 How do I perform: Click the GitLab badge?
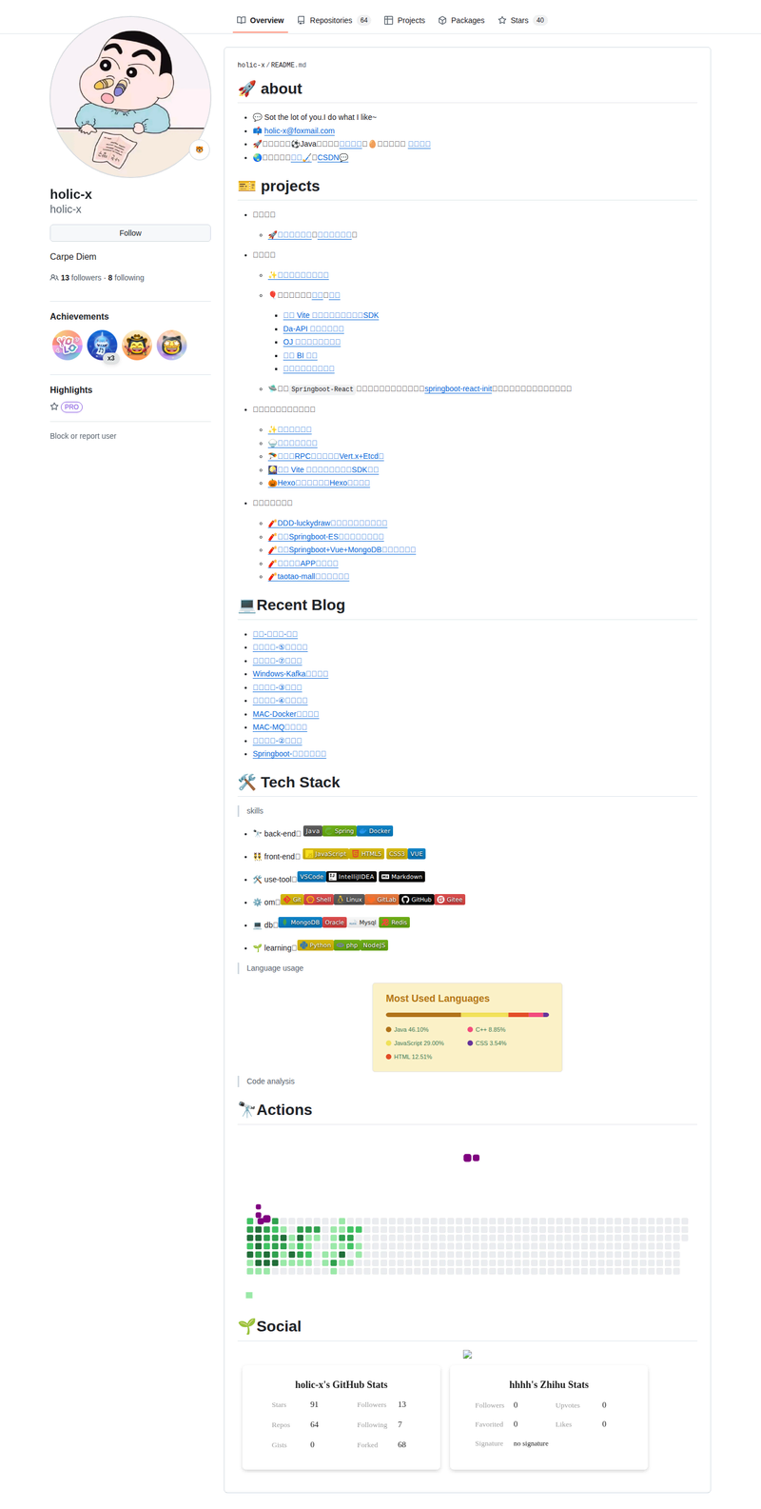pos(381,900)
